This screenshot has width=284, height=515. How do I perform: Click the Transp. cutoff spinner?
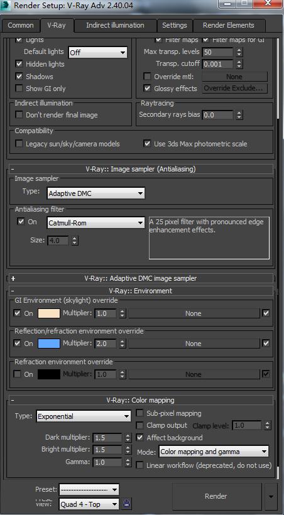click(239, 64)
